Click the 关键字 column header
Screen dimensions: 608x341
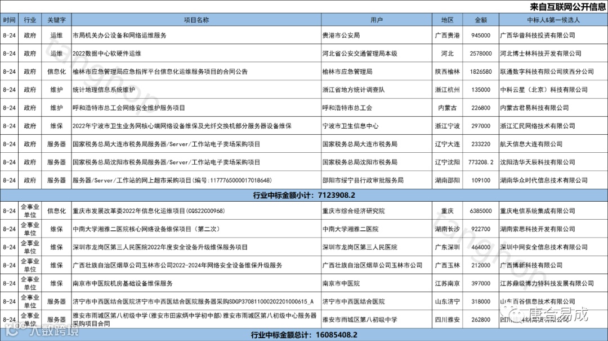[57, 20]
